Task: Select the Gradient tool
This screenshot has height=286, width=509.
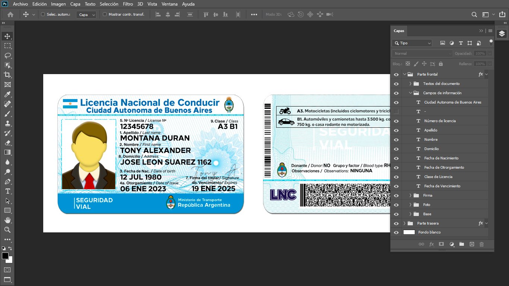Action: 7,152
